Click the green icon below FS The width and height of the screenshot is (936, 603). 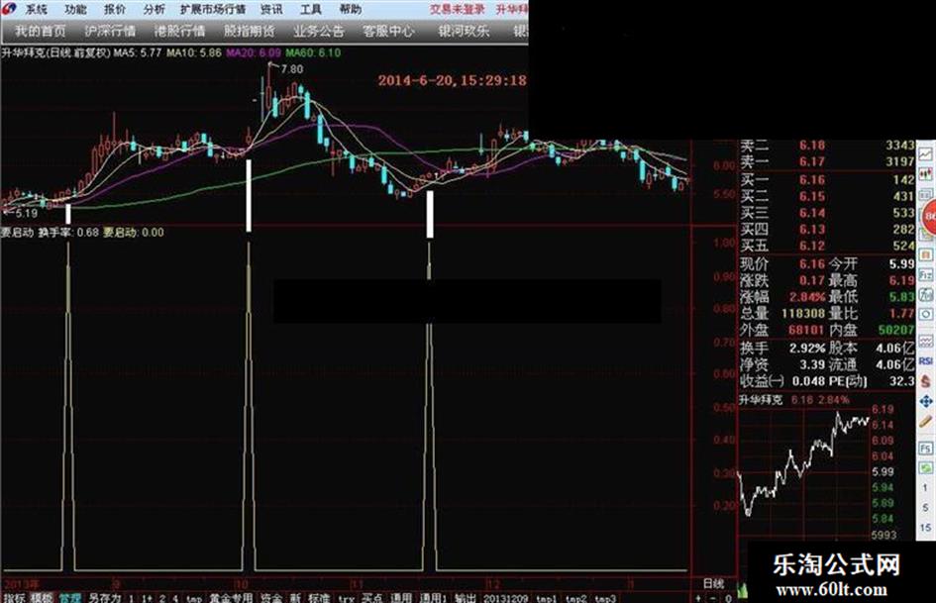(926, 468)
